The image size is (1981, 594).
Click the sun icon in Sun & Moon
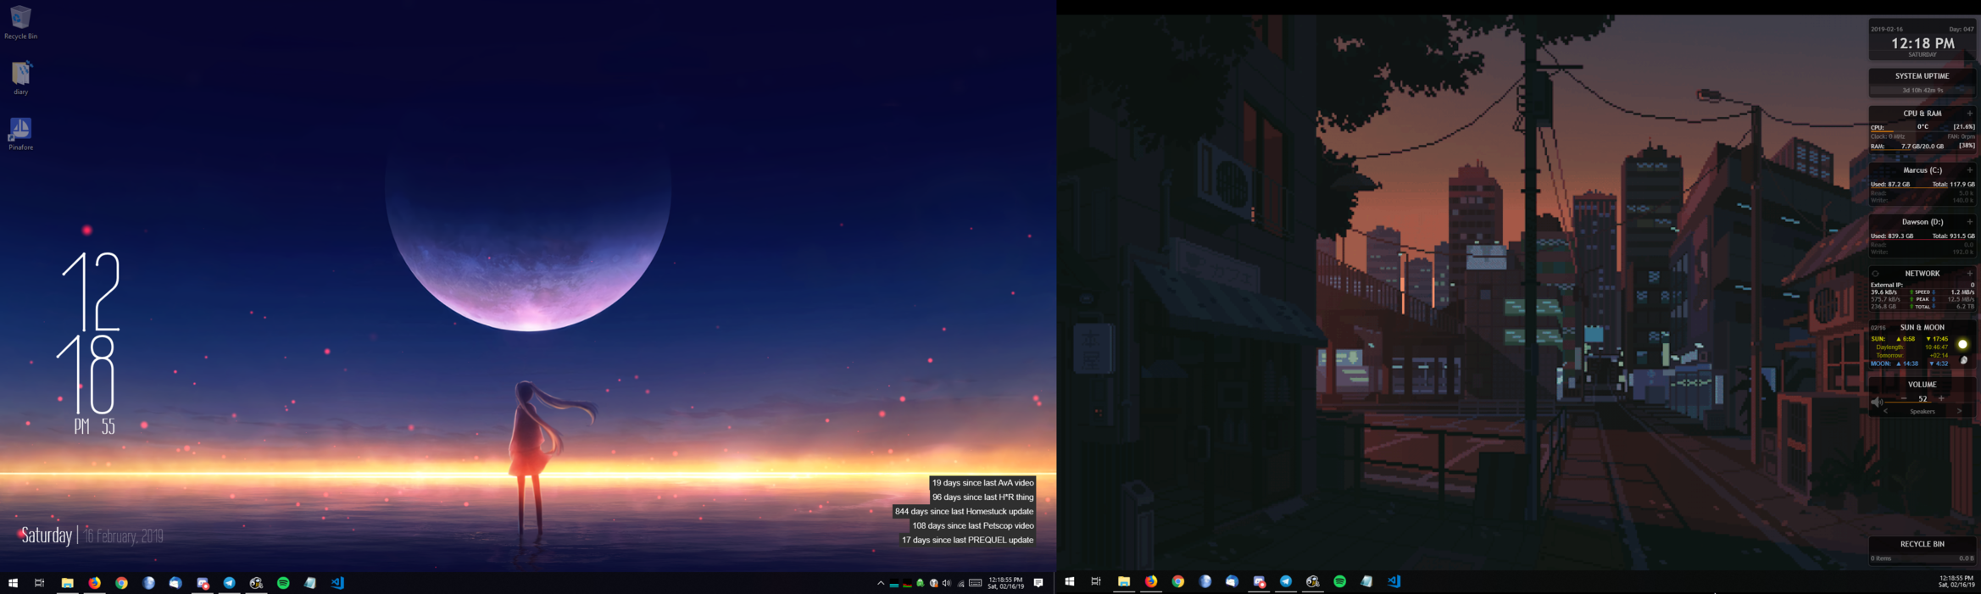pyautogui.click(x=1962, y=344)
